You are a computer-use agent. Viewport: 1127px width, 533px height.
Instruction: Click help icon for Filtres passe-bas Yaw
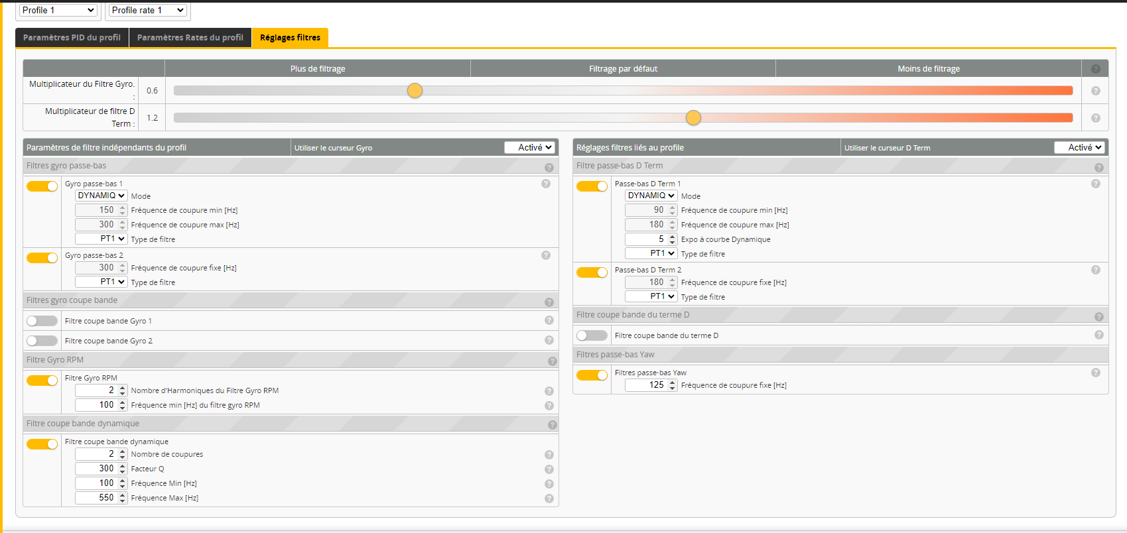[1095, 373]
